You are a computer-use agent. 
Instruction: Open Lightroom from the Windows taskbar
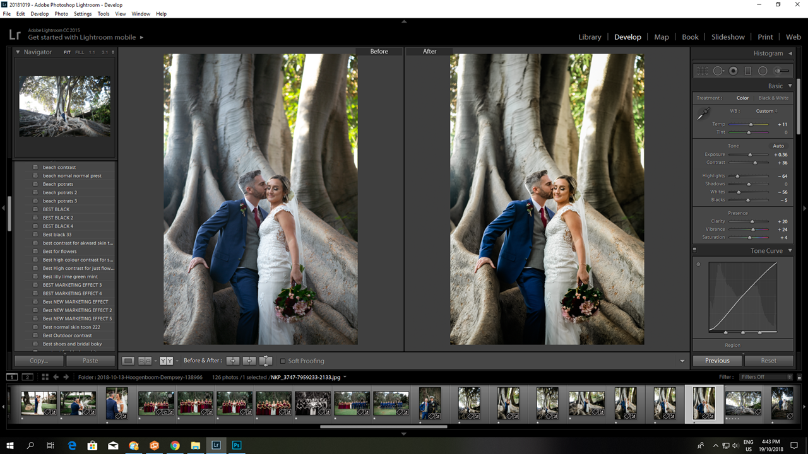(217, 445)
